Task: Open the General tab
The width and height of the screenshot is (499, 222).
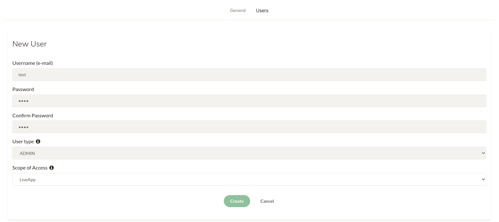Action: point(237,10)
